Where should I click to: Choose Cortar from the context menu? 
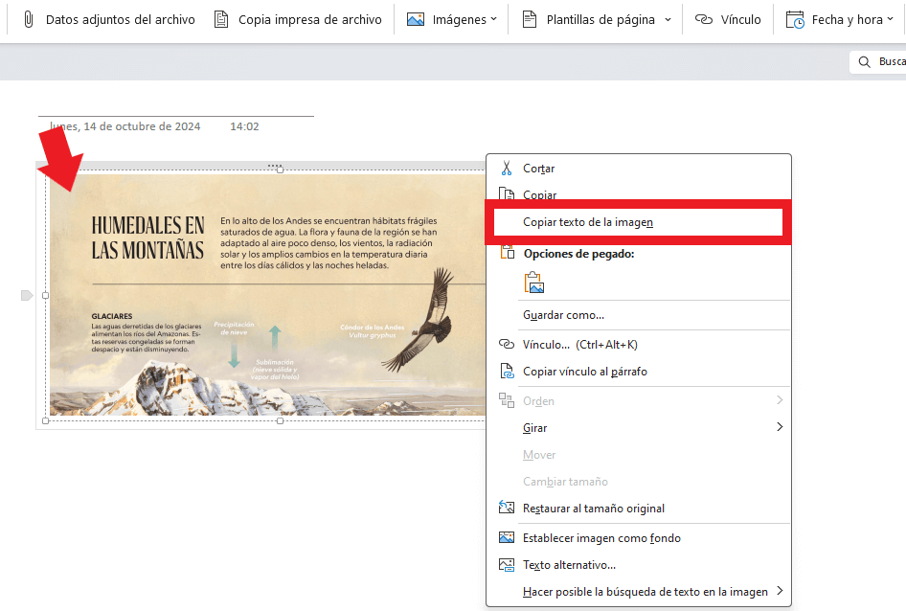pos(639,169)
